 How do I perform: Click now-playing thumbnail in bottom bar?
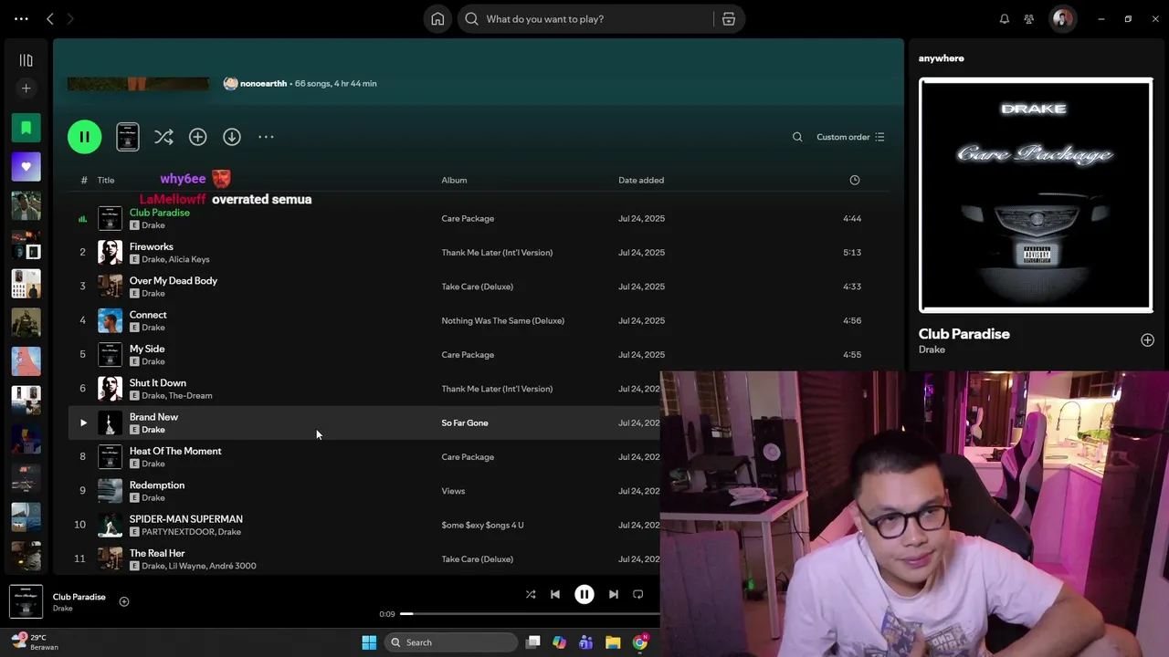pos(26,602)
